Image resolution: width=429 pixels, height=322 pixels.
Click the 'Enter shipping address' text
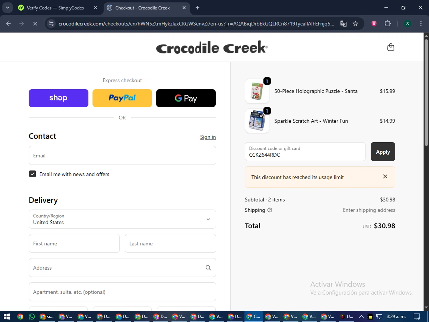369,210
